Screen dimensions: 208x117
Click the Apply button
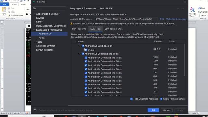(x=180, y=110)
